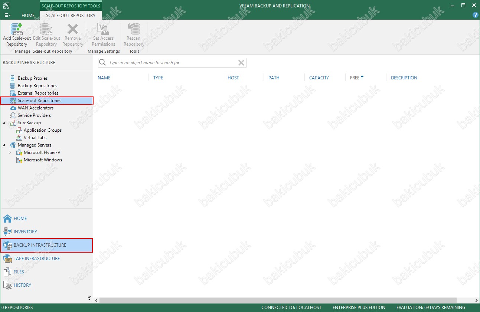480x312 pixels.
Task: Click External Repositories tree icon
Action: (13, 93)
